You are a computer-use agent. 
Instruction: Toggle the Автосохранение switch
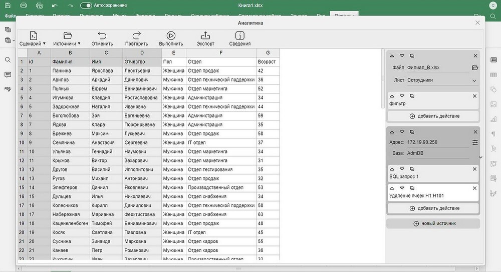point(86,5)
